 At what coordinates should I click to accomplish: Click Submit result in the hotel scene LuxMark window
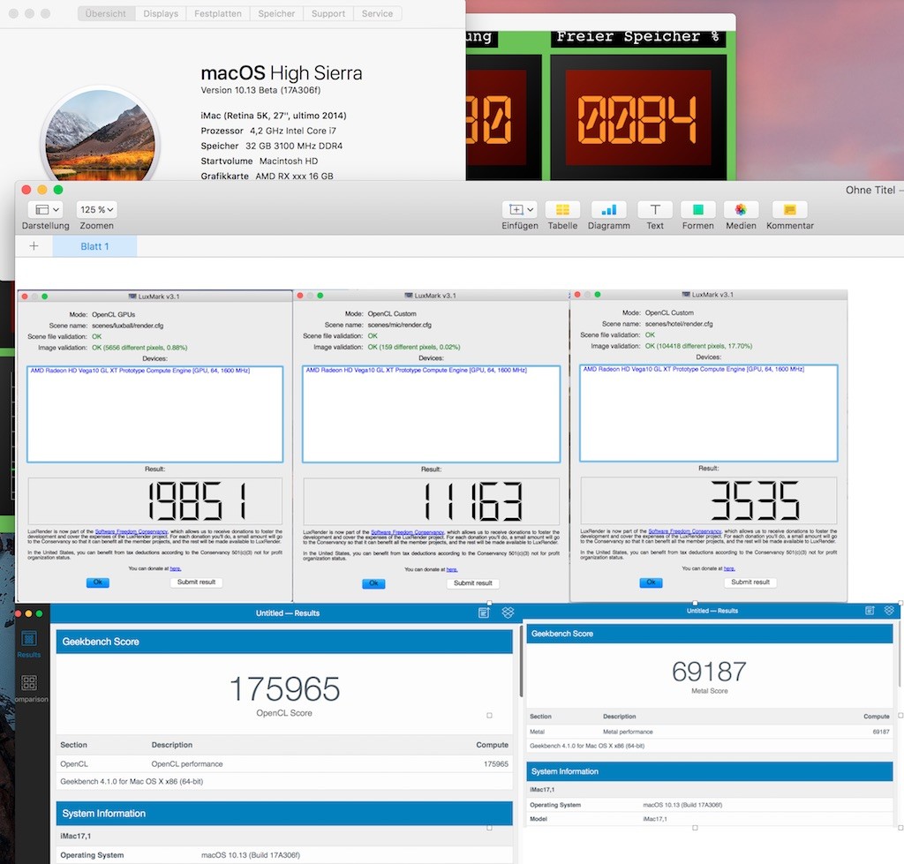point(750,582)
